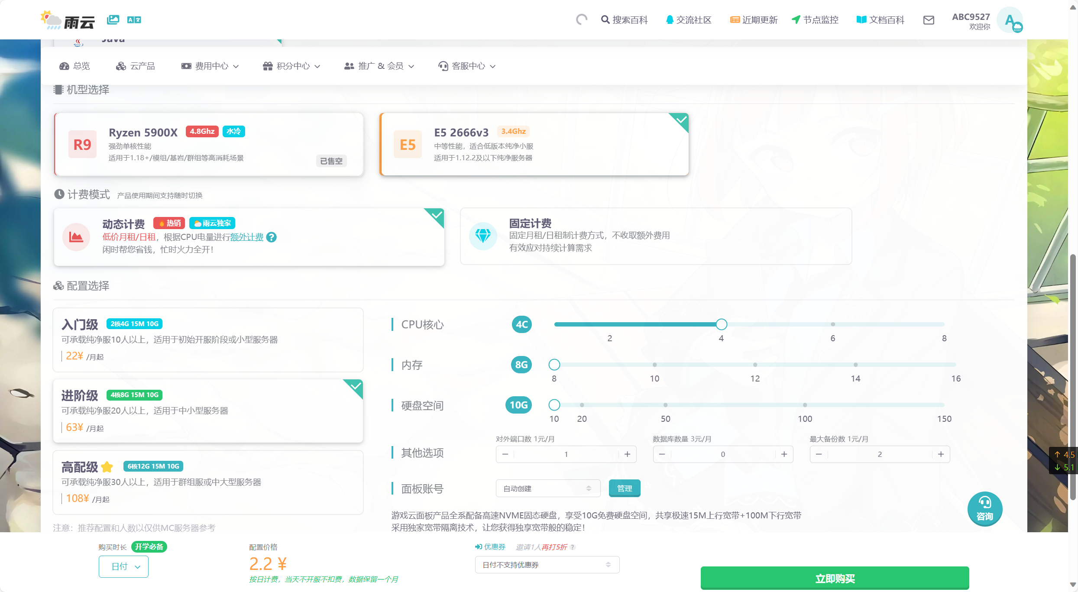Screen dimensions: 1078x592
Task: Open the image gallery icon beside logo
Action: click(113, 19)
